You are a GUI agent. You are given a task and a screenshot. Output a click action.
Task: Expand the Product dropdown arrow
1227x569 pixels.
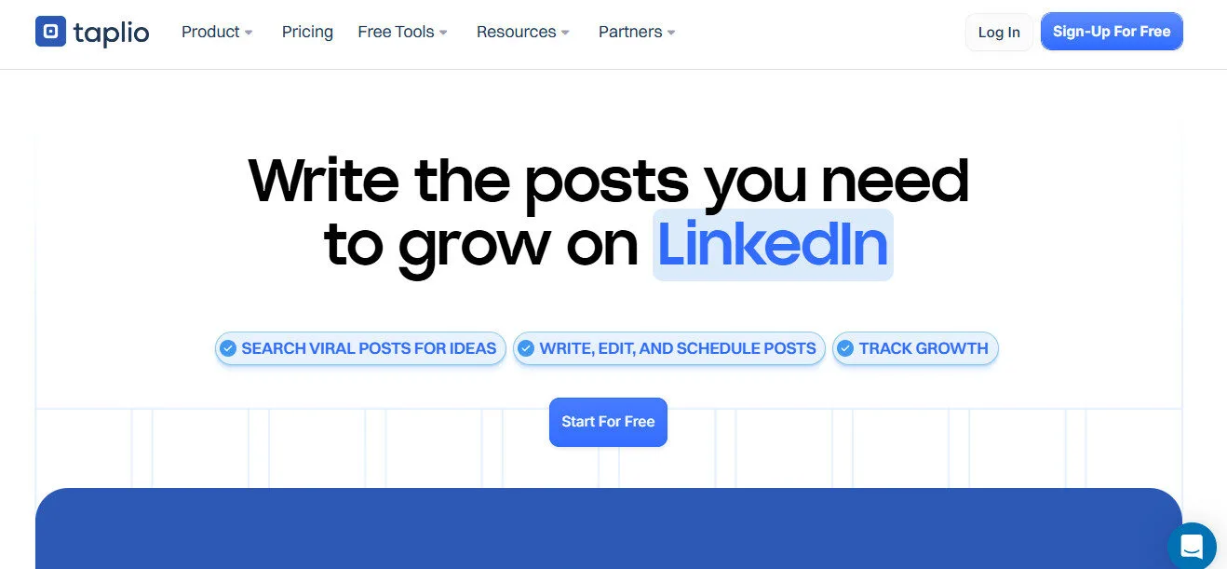pos(249,33)
